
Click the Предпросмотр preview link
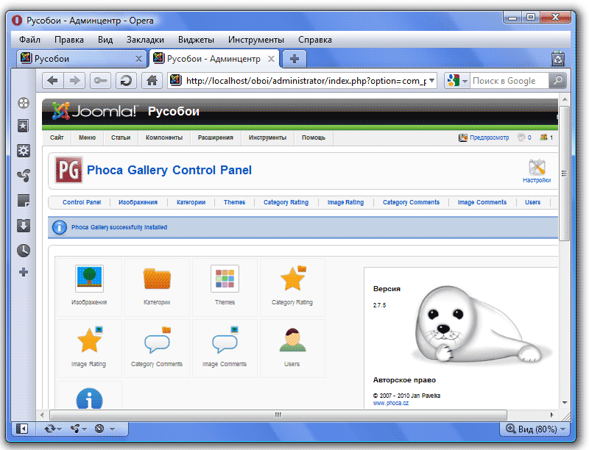tap(483, 137)
